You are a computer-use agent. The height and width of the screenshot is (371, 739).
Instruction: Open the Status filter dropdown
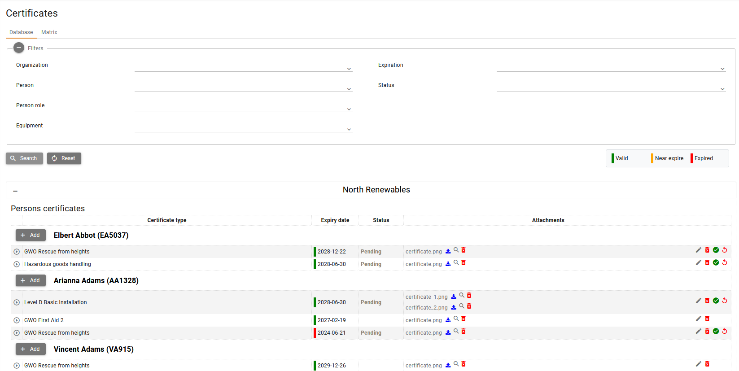pos(611,86)
